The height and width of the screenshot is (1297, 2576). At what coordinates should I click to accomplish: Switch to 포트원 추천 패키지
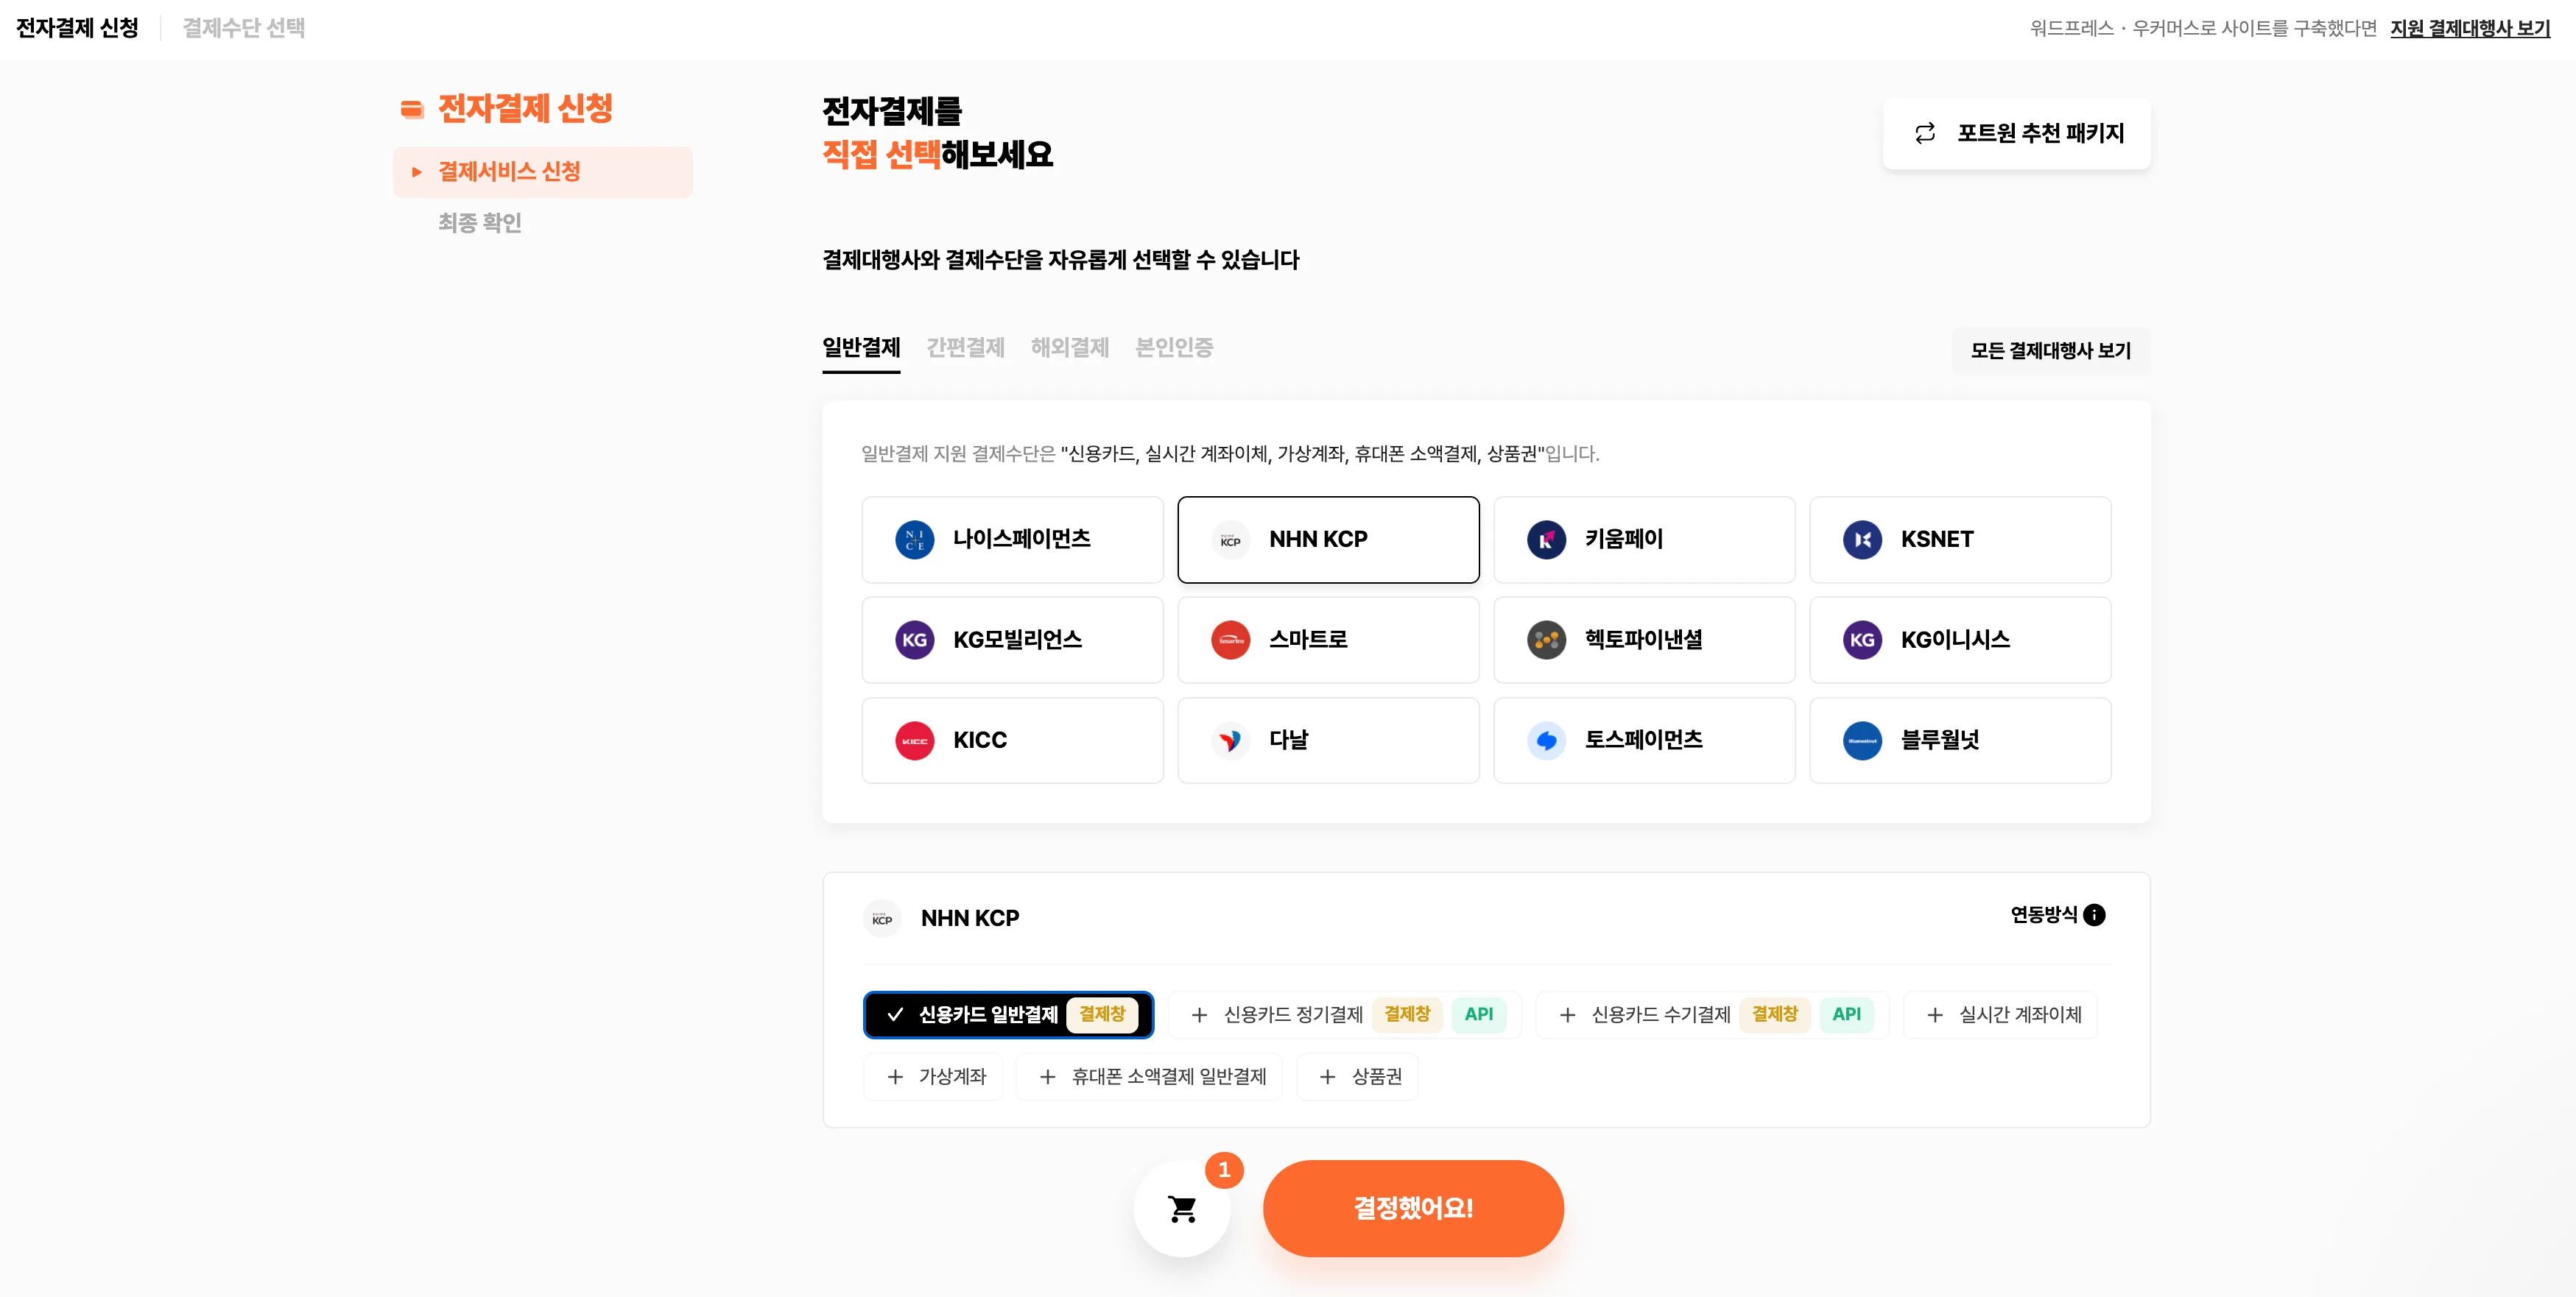click(2016, 133)
